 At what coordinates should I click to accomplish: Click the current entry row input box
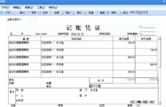coord(33,19)
